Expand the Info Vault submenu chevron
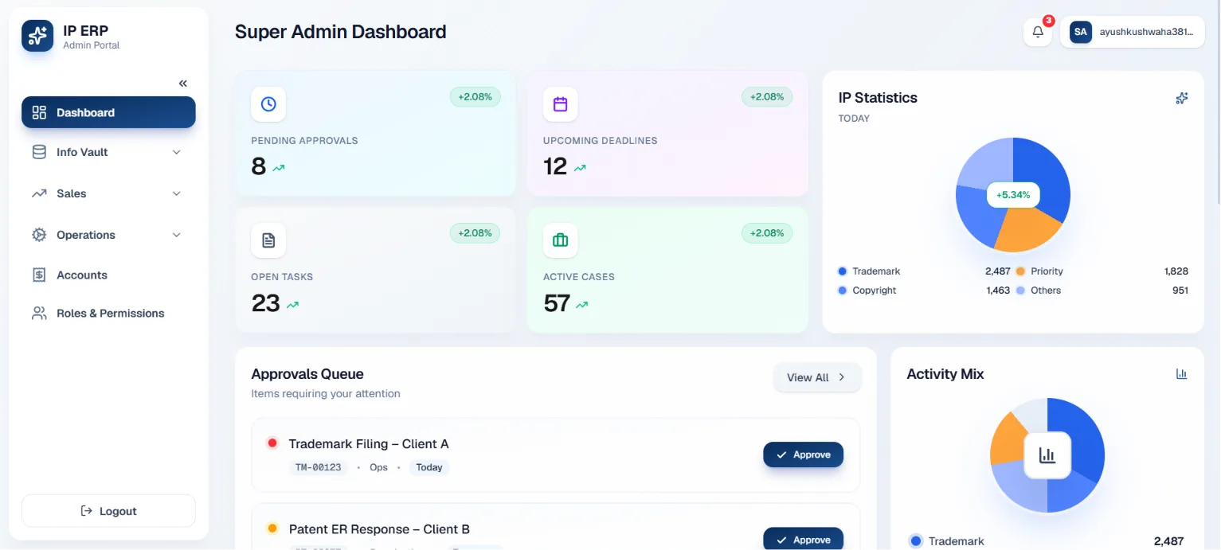 177,152
